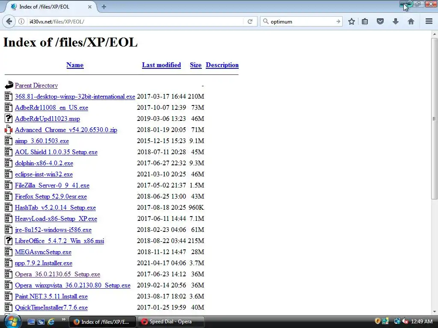438x328 pixels.
Task: Download FileZilla_Server-0_9_41.exe
Action: 52,185
